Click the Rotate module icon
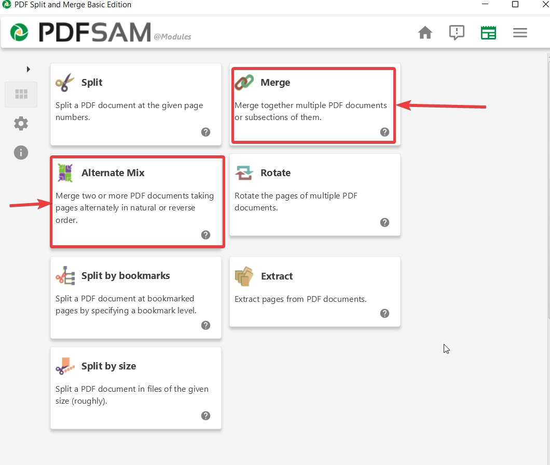 pyautogui.click(x=244, y=173)
